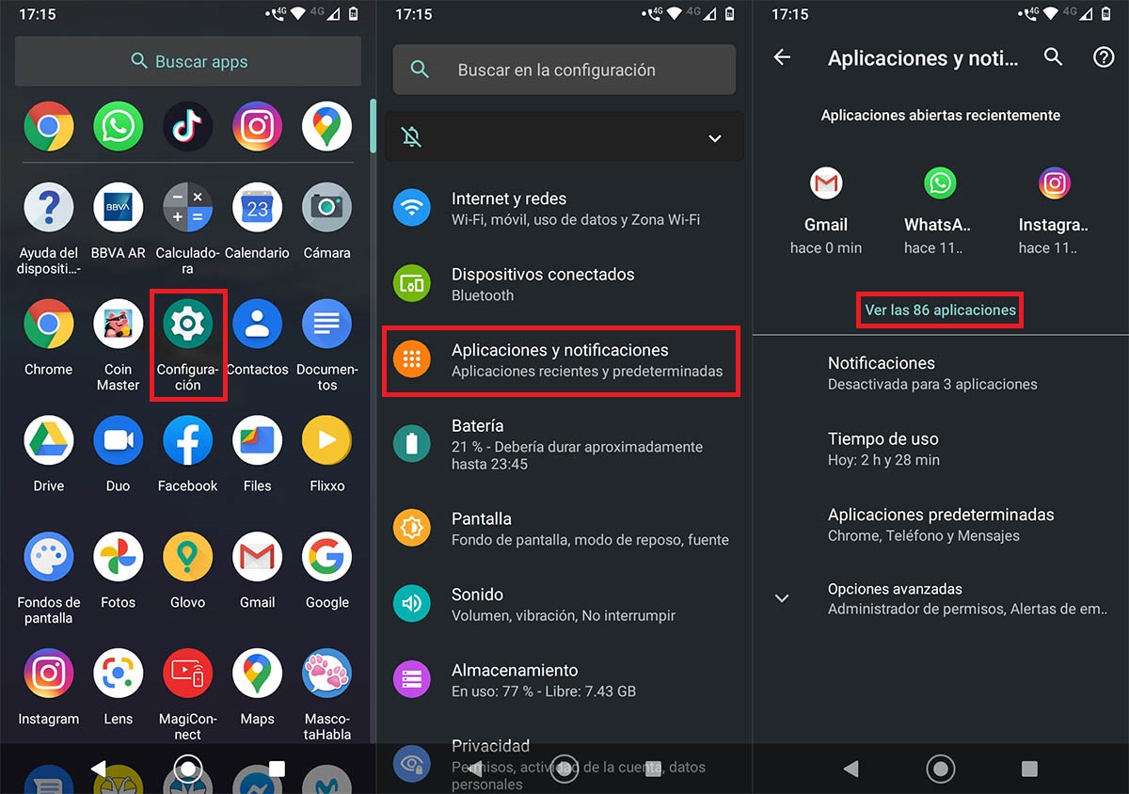Image resolution: width=1129 pixels, height=794 pixels.
Task: Open the Calculadora app
Action: coord(187,229)
